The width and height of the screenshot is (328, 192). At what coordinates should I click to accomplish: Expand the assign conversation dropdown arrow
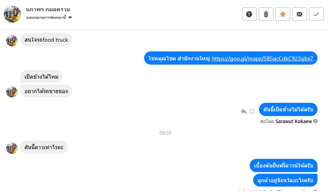[x=70, y=18]
